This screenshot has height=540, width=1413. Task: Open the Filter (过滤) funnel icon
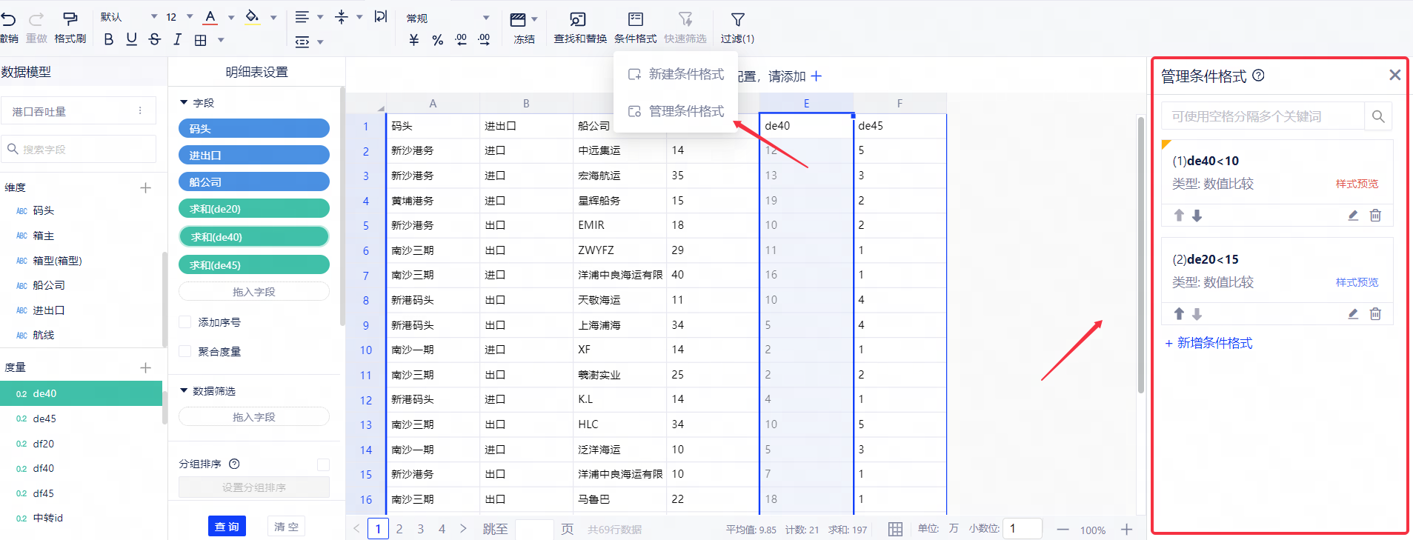(x=737, y=20)
